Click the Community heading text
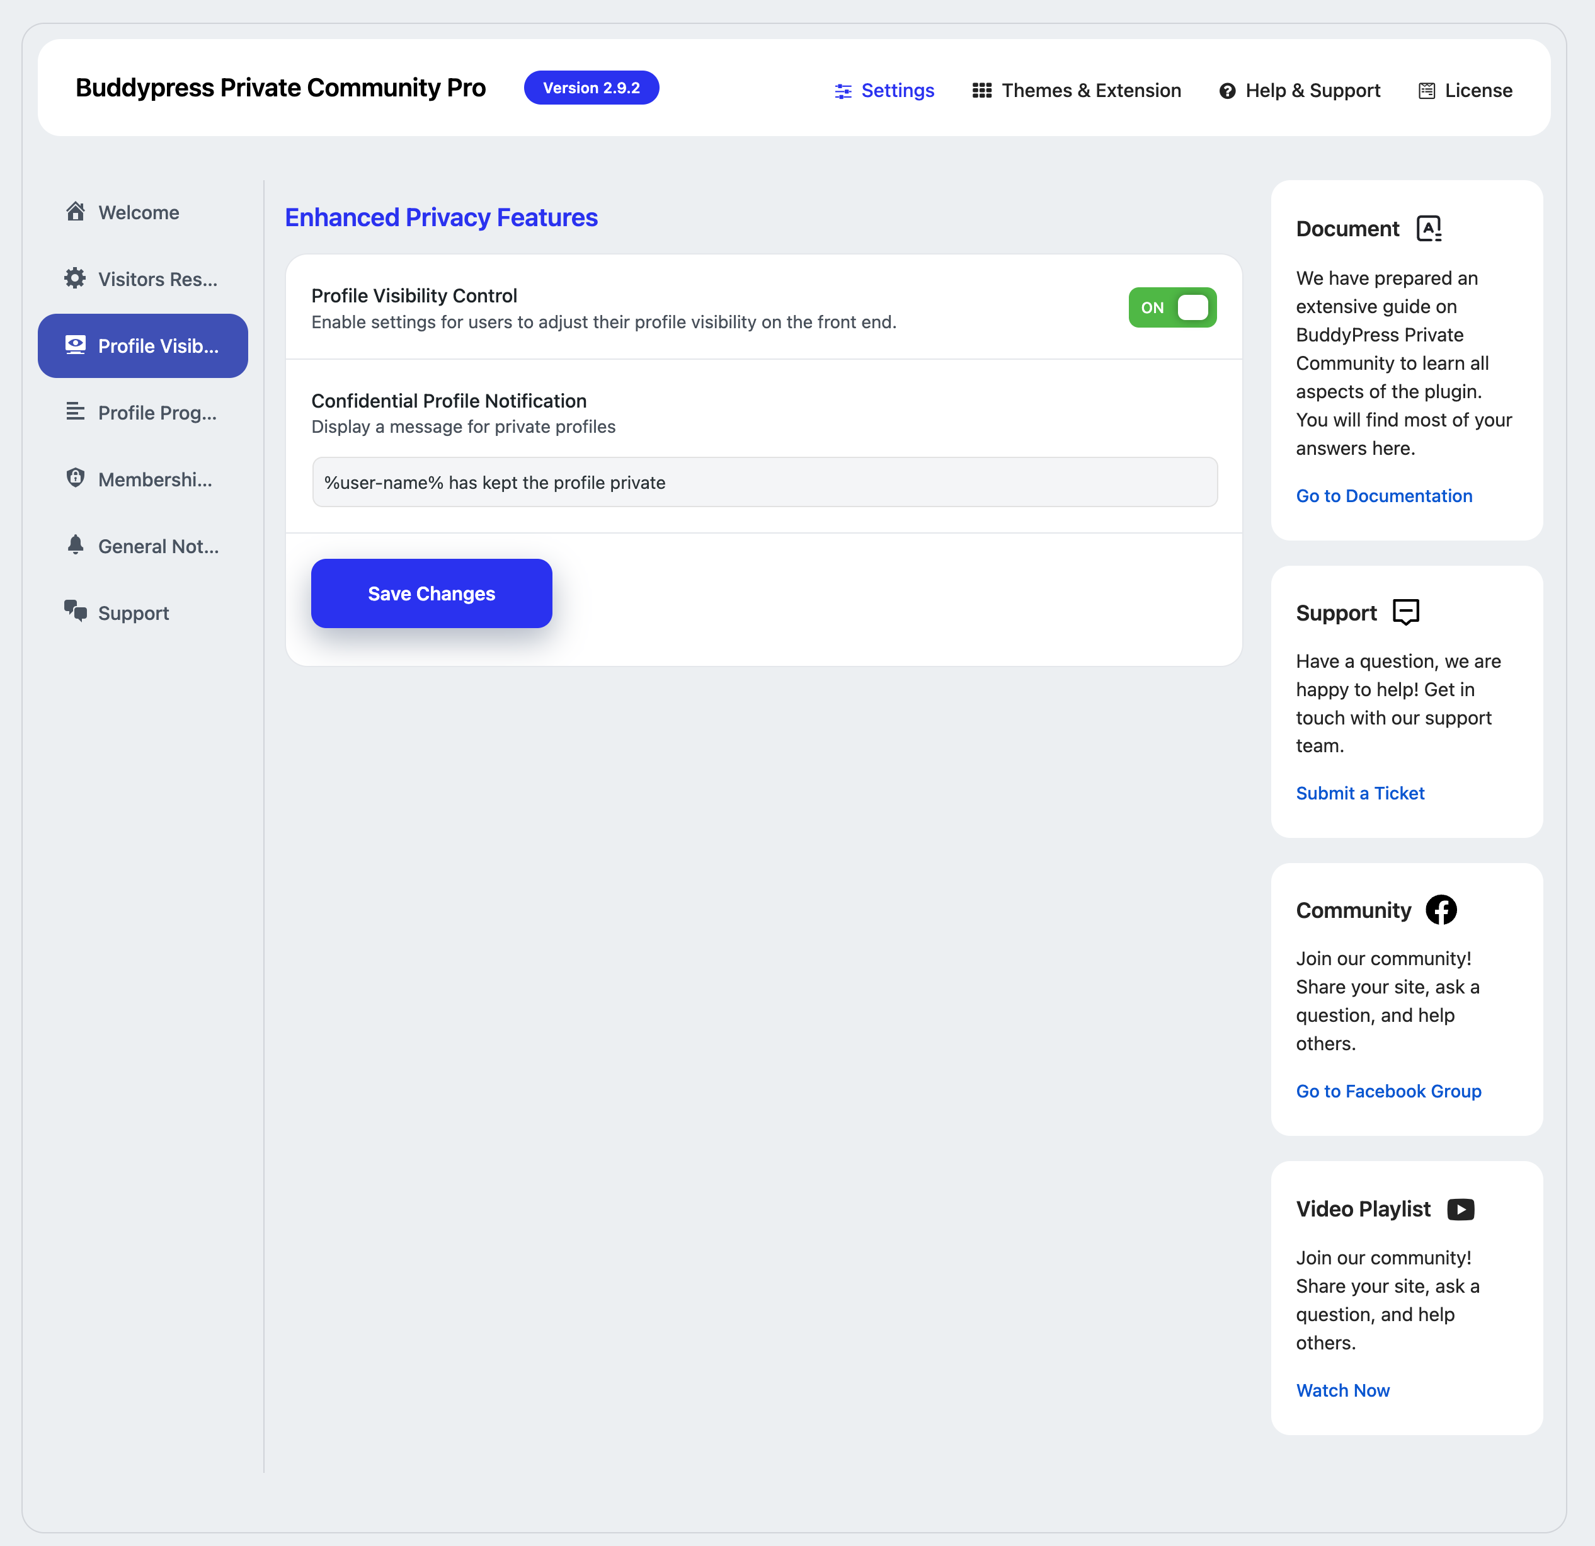1595x1546 pixels. [1353, 910]
